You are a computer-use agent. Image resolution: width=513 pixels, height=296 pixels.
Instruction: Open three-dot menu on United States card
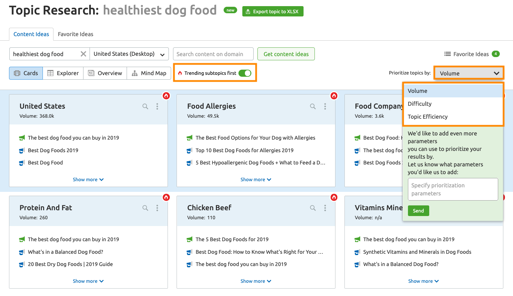157,106
